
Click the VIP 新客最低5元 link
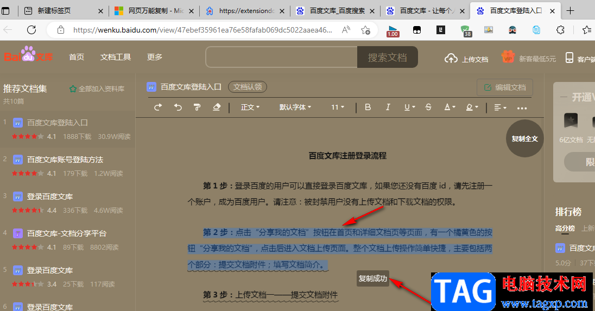pos(528,58)
